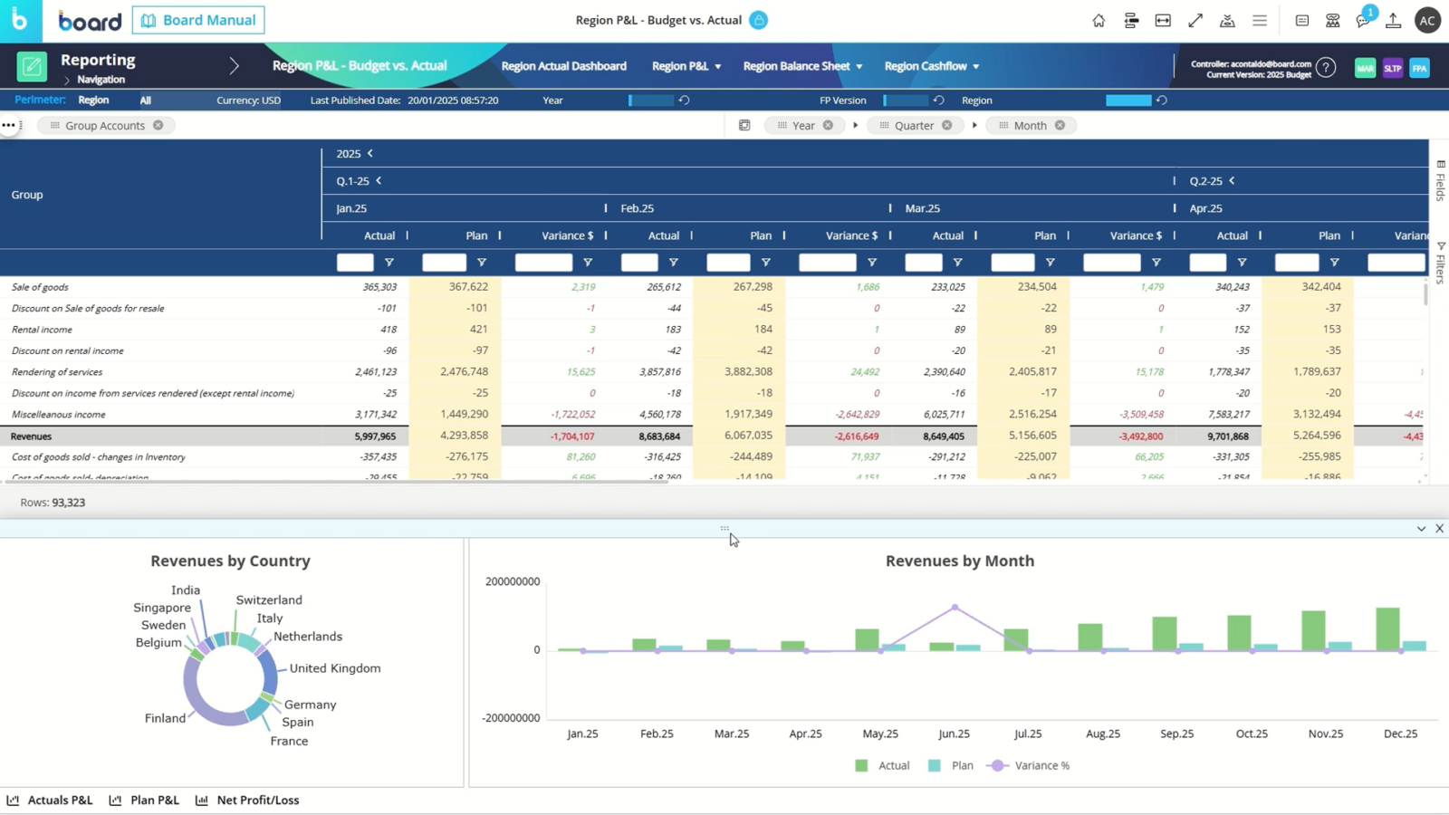The height and width of the screenshot is (815, 1449).
Task: Click the upload/export icon in top bar
Action: coord(1394,20)
